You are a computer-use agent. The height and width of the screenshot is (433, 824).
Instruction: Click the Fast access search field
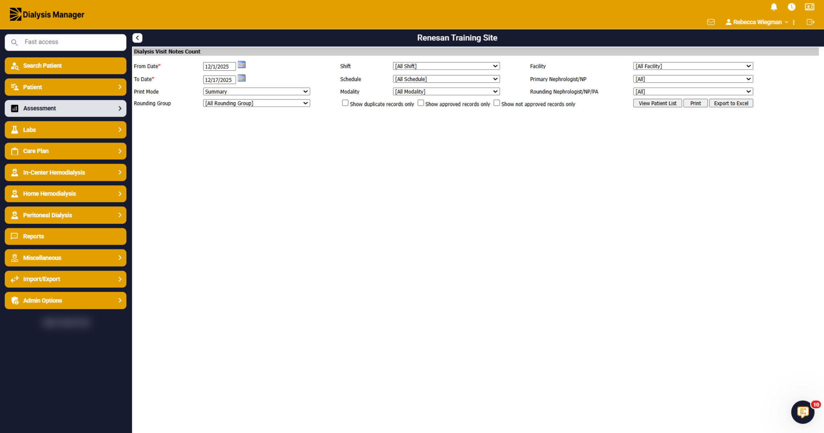coord(66,42)
